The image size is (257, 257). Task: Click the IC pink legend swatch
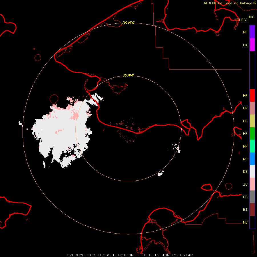tap(252, 184)
